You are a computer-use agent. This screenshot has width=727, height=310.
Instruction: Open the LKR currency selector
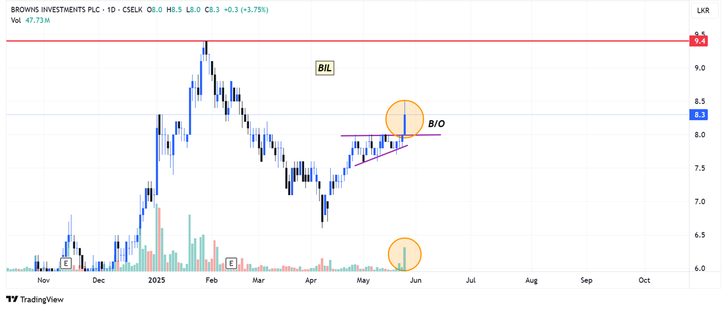703,10
